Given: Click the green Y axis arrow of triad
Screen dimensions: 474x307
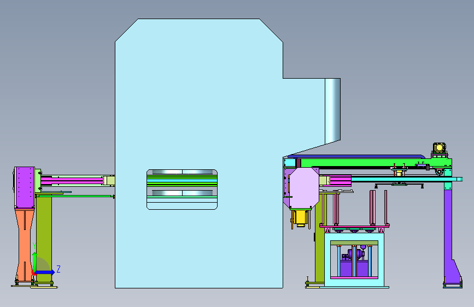Looking at the screenshot, I should (34, 262).
